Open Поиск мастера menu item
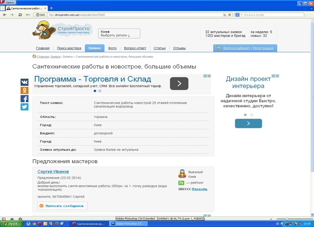This screenshot has width=314, height=227. click(x=69, y=48)
